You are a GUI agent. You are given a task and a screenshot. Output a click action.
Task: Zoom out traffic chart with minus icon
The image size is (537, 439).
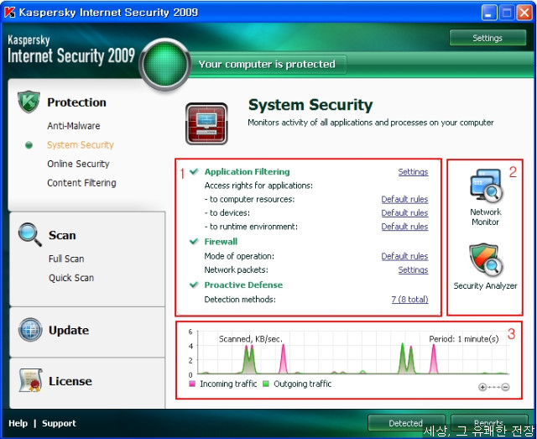(505, 387)
